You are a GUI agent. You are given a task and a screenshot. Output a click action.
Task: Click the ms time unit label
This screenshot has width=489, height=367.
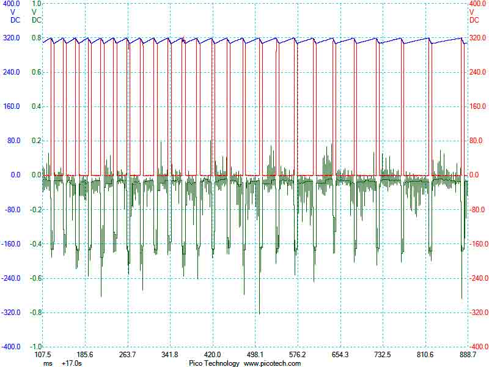[x=48, y=363]
